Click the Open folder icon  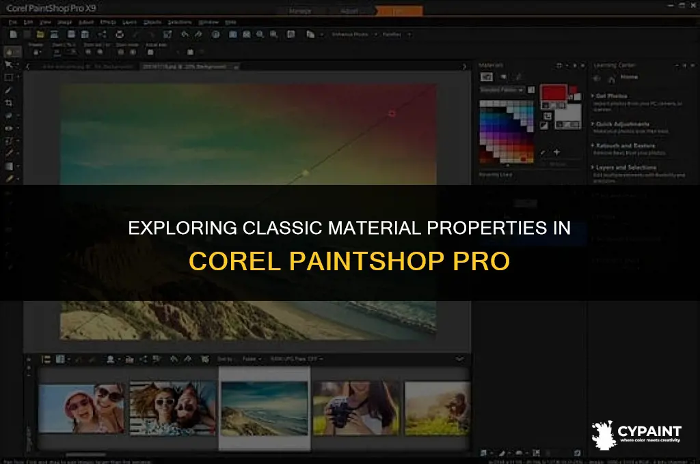[x=40, y=34]
